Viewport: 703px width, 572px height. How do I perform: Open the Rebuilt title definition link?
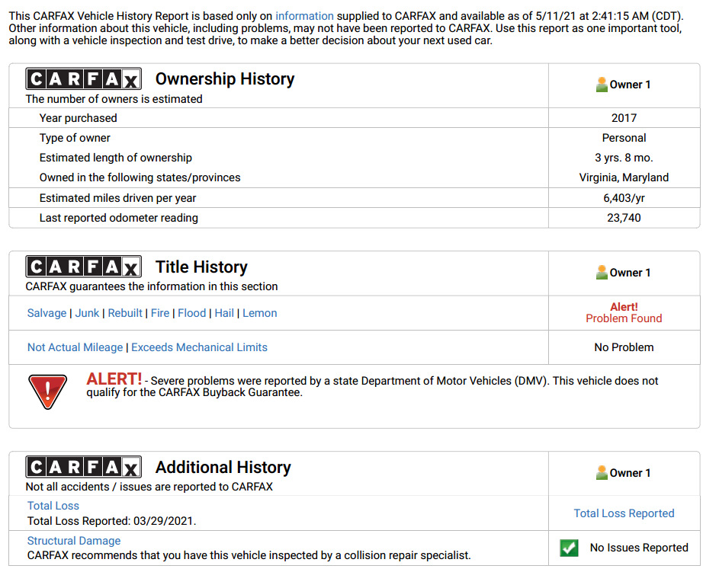(125, 313)
